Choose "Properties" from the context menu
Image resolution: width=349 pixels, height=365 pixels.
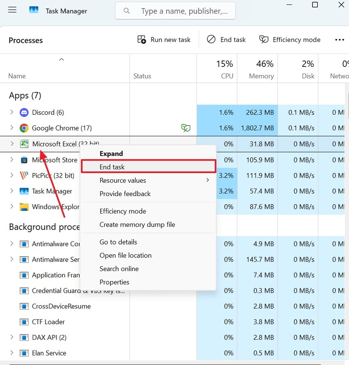(x=115, y=282)
